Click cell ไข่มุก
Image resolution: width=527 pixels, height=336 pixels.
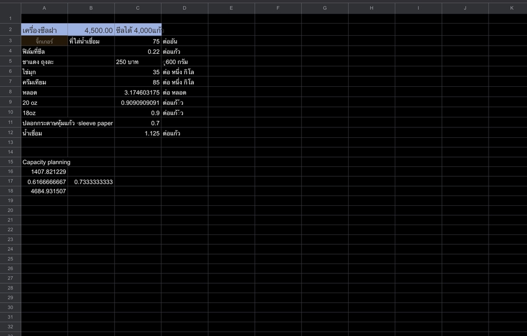(x=44, y=72)
